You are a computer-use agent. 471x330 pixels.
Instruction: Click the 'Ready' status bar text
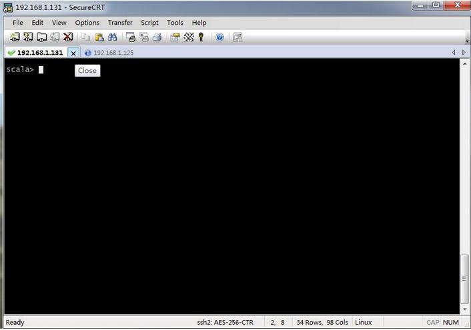(15, 322)
